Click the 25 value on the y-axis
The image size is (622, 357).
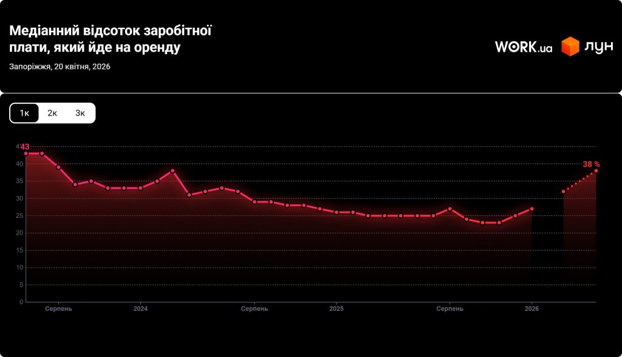tap(20, 216)
